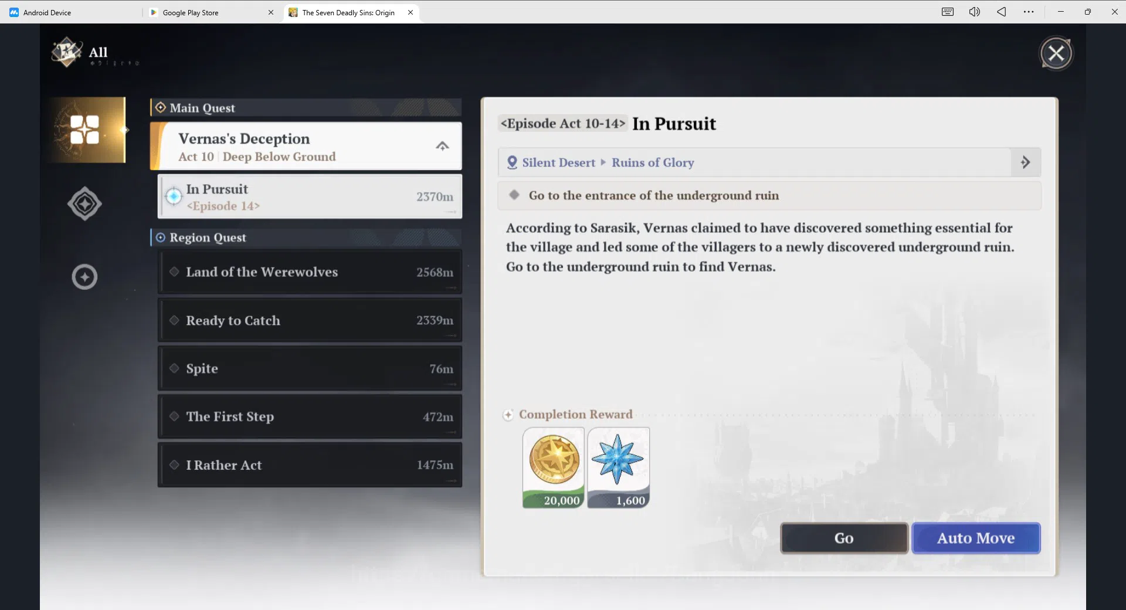Click the 2370m distance on In Pursuit
1126x610 pixels.
(435, 196)
